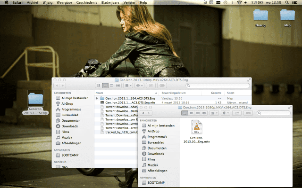Open the Archief menu
The image size is (302, 188).
[x=33, y=3]
